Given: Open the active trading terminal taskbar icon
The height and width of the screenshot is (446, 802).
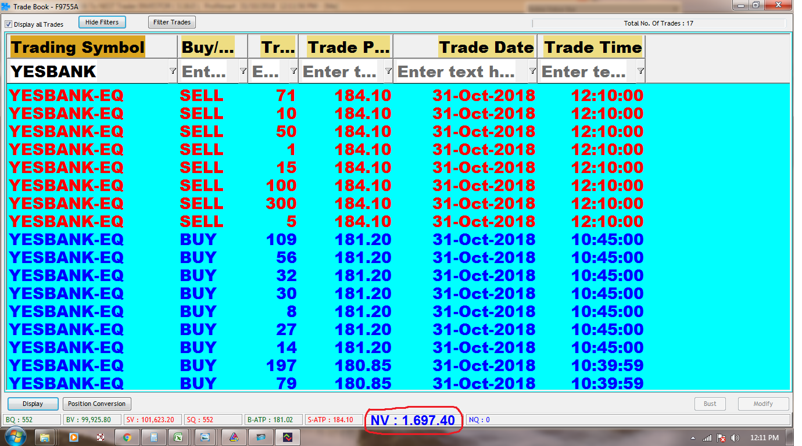Looking at the screenshot, I should (287, 437).
